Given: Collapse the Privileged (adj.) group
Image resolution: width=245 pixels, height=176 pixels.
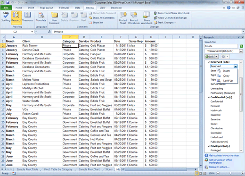Looking at the screenshot, I should [209, 146].
